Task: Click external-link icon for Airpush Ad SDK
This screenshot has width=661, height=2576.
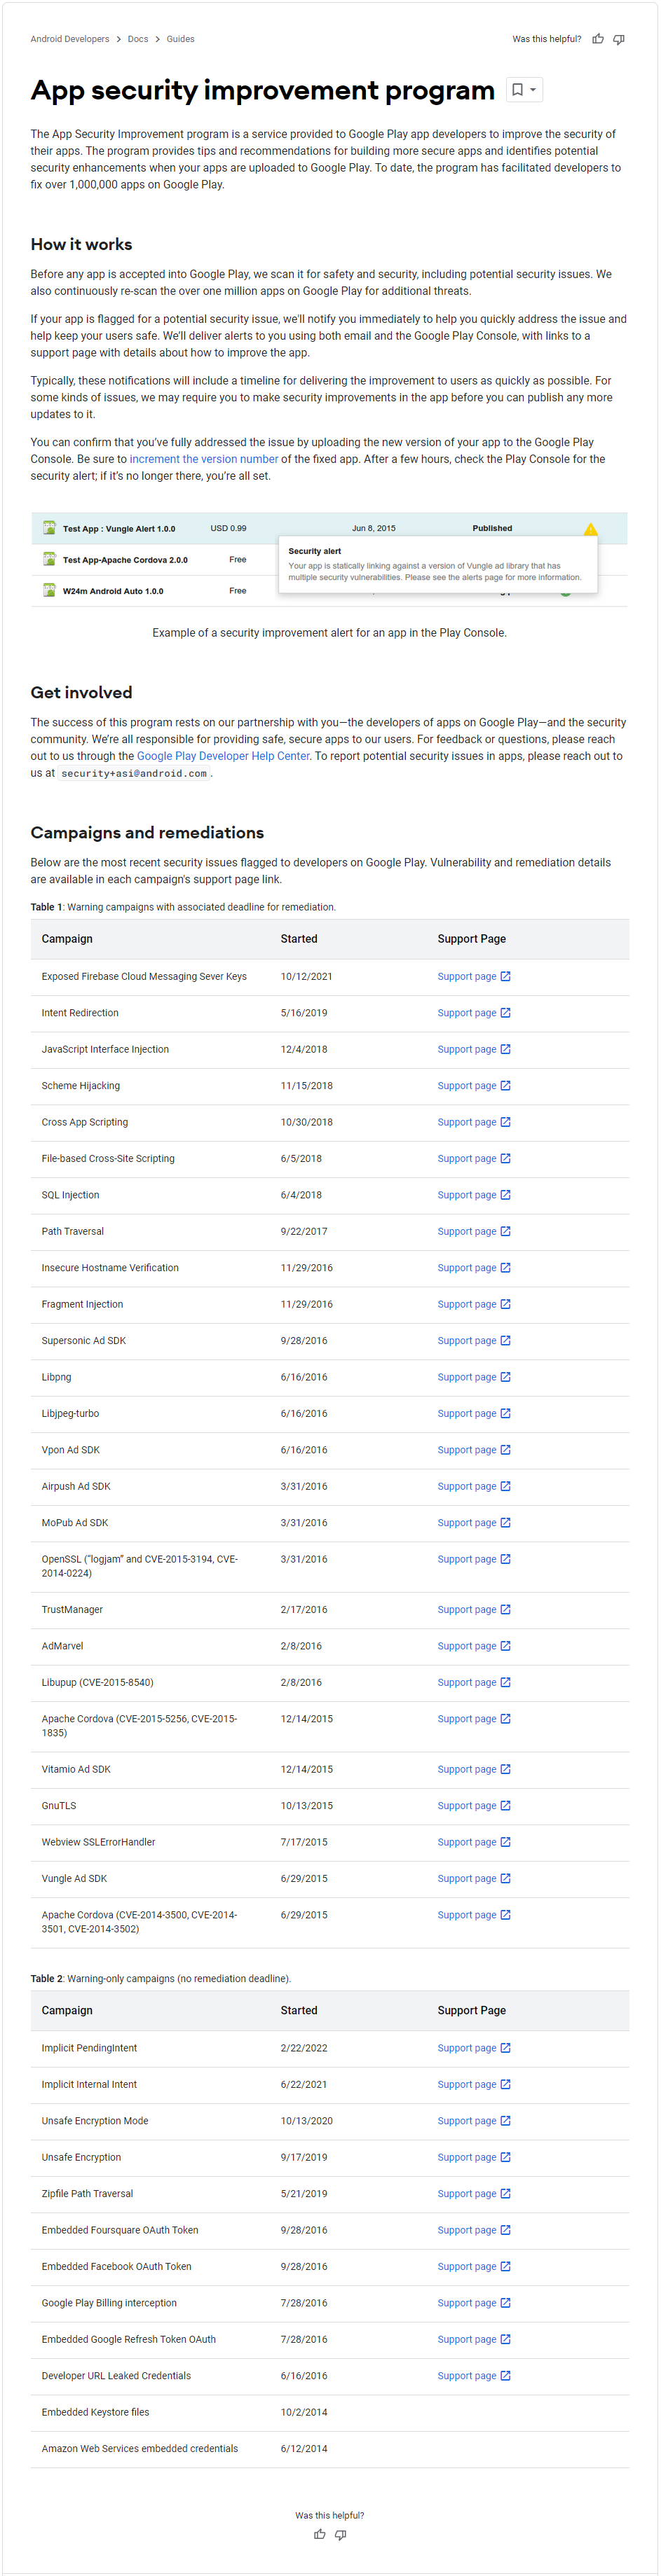Action: (x=506, y=1486)
